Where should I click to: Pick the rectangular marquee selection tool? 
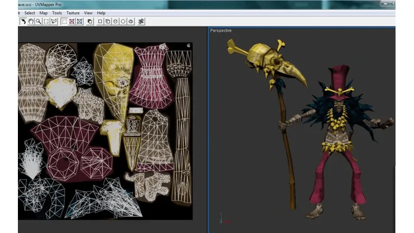point(46,21)
